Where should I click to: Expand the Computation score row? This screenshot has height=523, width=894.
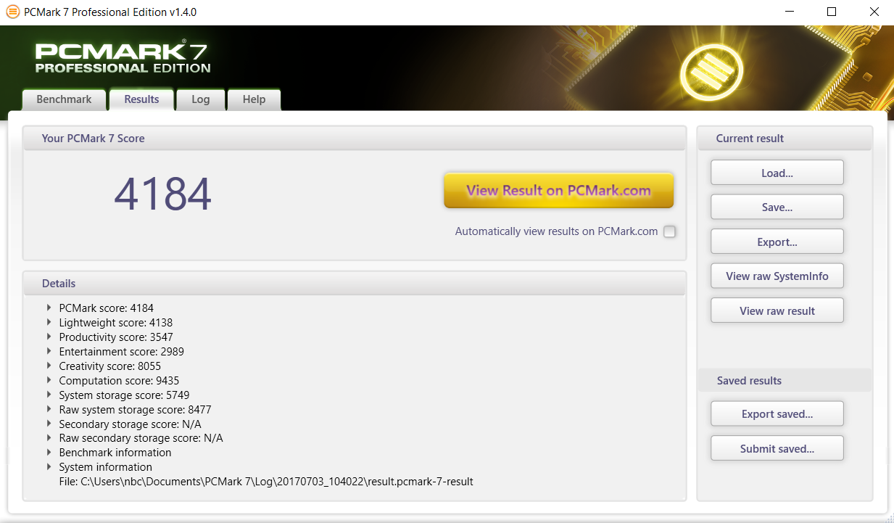tap(49, 381)
